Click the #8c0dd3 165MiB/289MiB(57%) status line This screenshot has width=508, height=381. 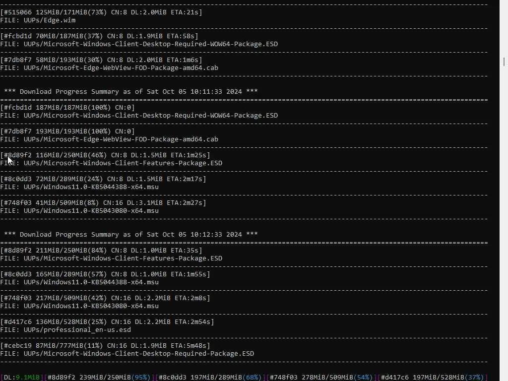105,274
